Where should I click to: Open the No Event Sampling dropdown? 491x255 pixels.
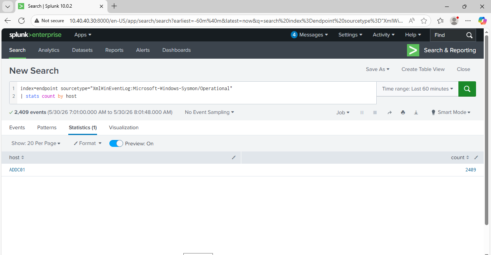tap(209, 112)
